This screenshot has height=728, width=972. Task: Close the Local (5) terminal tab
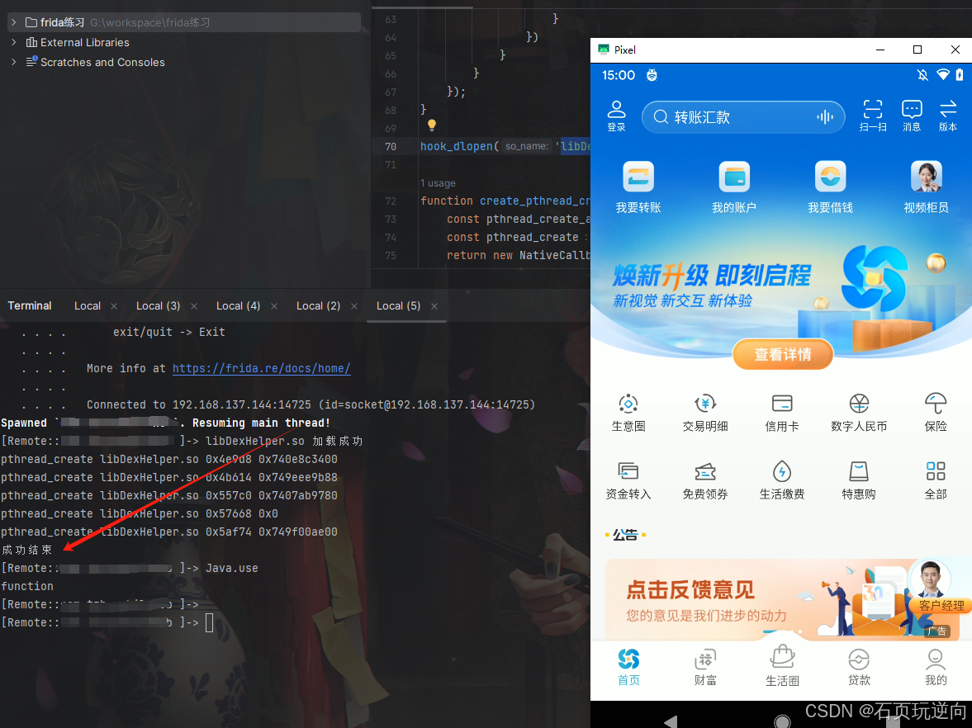tap(434, 306)
